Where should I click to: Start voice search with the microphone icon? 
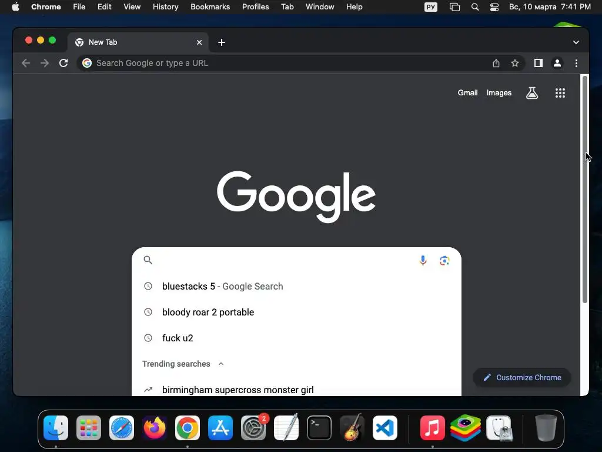pyautogui.click(x=423, y=260)
